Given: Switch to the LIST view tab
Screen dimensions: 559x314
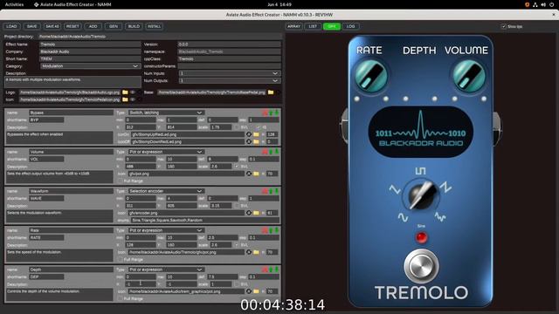Looking at the screenshot, I should [313, 26].
